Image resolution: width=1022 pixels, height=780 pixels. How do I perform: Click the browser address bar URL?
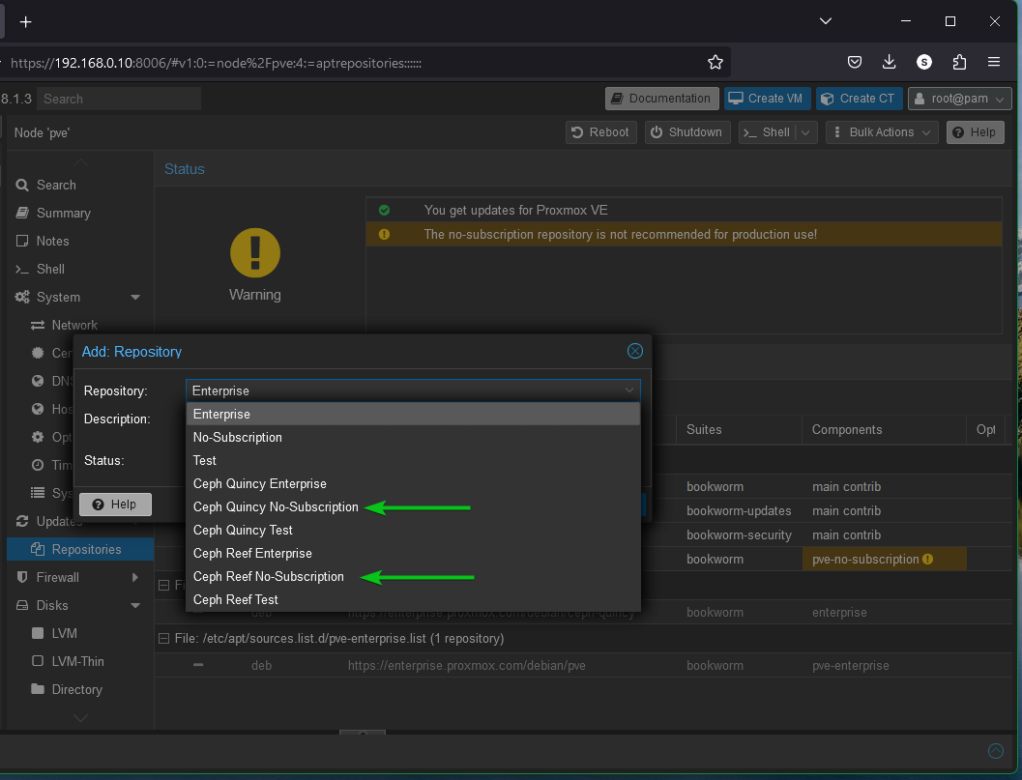216,63
